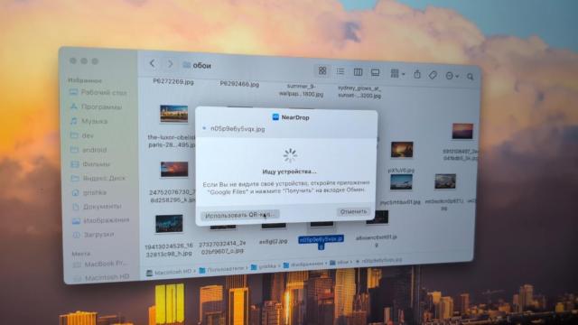The height and width of the screenshot is (325, 578).
Task: Switch Finder to icon view
Action: [322, 70]
